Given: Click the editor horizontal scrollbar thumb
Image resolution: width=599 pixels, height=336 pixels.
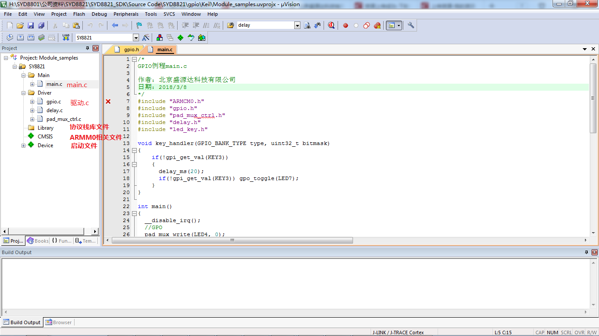Looking at the screenshot, I should pos(232,241).
